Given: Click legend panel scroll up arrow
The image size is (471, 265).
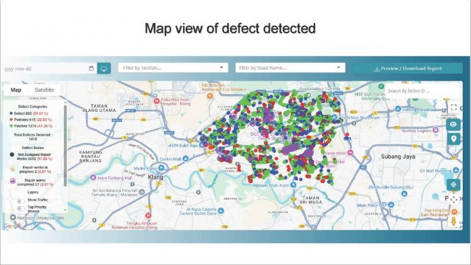Looking at the screenshot, I should pyautogui.click(x=65, y=102).
